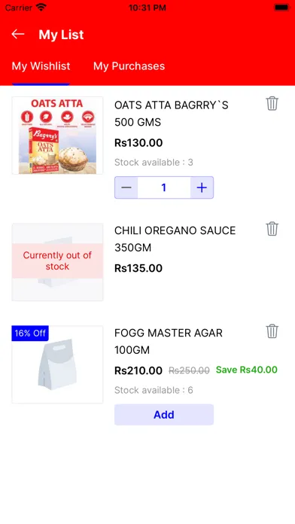Click the Wi-Fi icon in status bar
This screenshot has width=295, height=524.
point(41,7)
